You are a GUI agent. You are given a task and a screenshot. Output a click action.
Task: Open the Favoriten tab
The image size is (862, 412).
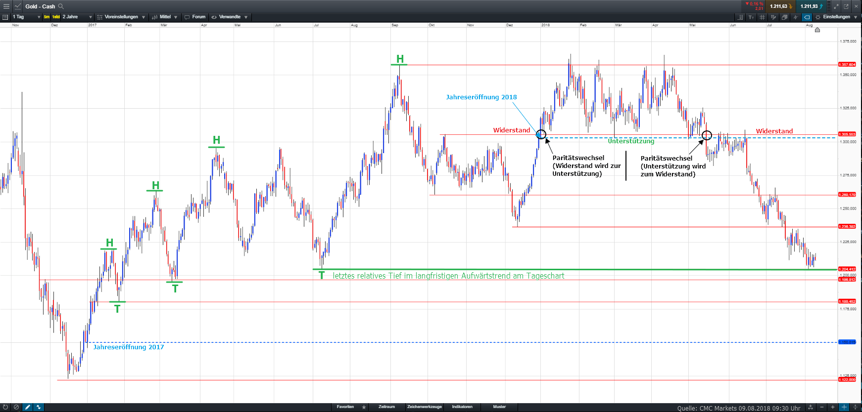pos(345,407)
